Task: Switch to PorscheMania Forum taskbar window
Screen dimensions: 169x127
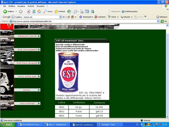Action: 30,125
